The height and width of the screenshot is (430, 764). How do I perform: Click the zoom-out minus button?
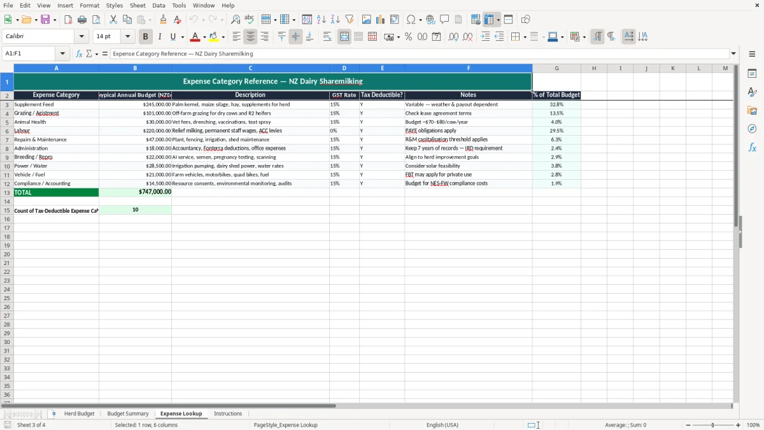pyautogui.click(x=688, y=425)
